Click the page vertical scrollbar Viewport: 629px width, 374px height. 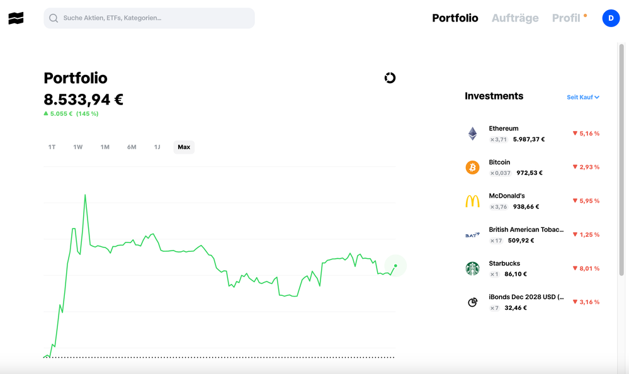point(621,160)
